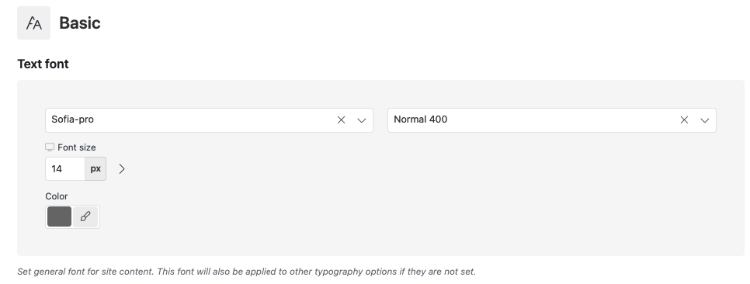
Task: Click the typography icon beside Basic
Action: point(33,23)
